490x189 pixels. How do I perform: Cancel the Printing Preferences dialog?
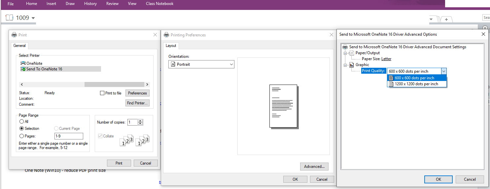pyautogui.click(x=322, y=179)
